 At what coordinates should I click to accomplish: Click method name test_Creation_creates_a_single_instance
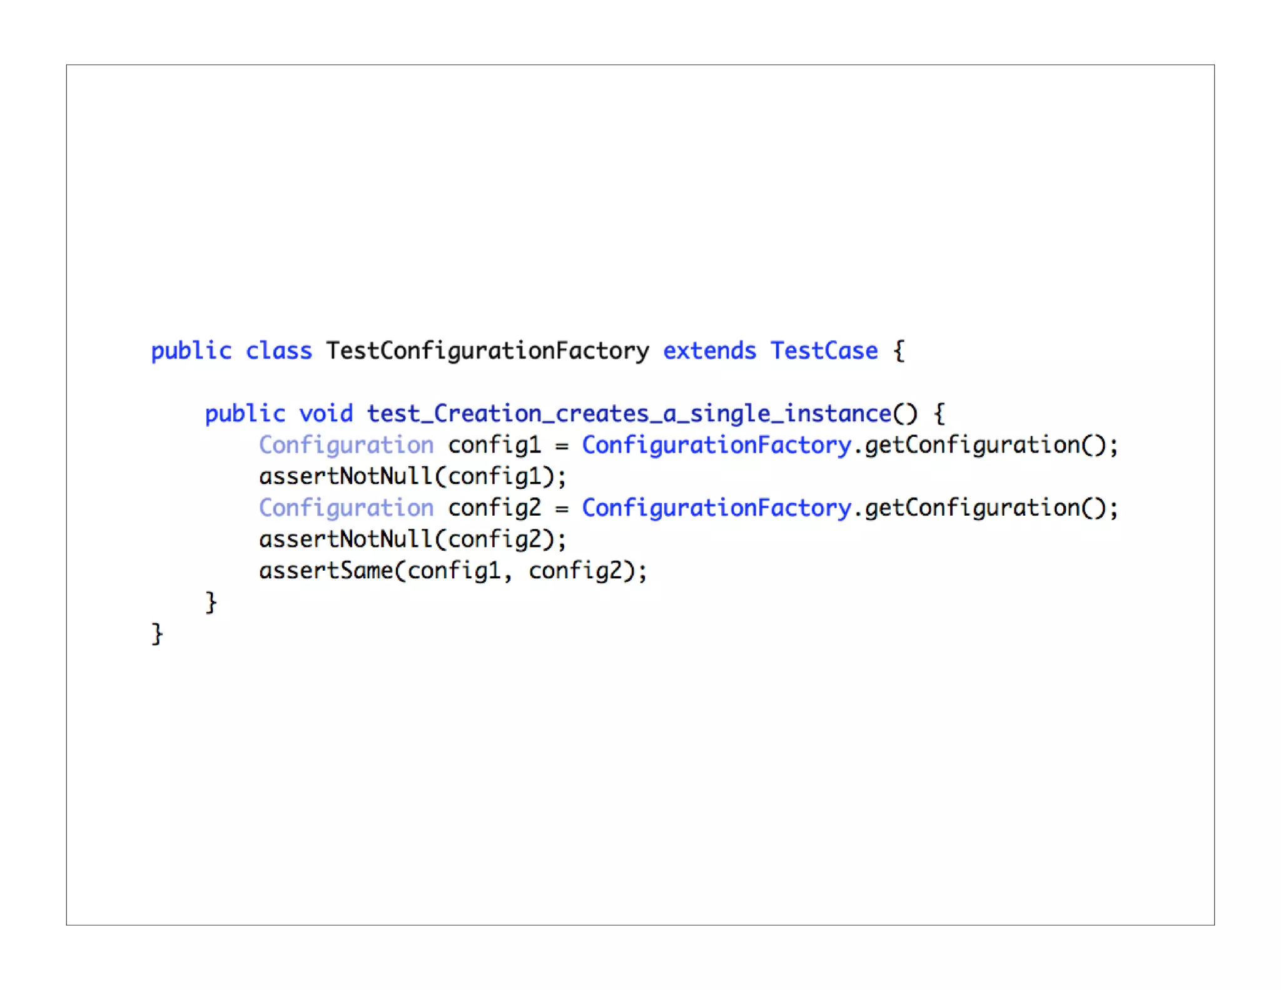[x=629, y=414]
